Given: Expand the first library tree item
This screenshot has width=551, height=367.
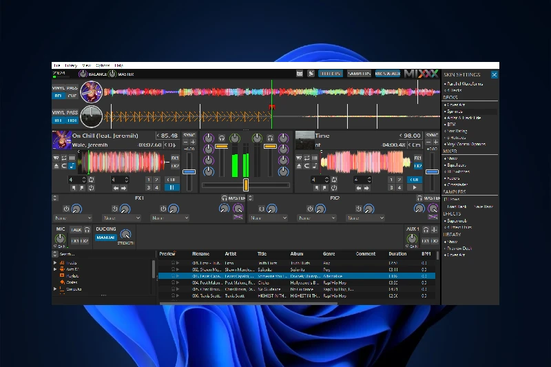Looking at the screenshot, I should point(55,262).
